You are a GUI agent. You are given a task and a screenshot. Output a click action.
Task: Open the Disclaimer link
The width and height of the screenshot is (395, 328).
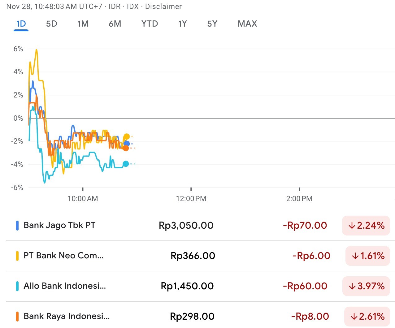click(x=163, y=6)
